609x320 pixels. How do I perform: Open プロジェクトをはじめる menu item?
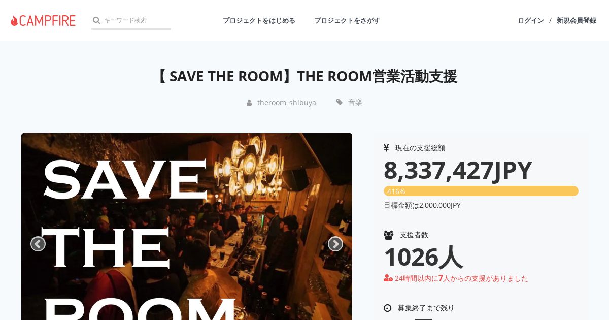[259, 20]
